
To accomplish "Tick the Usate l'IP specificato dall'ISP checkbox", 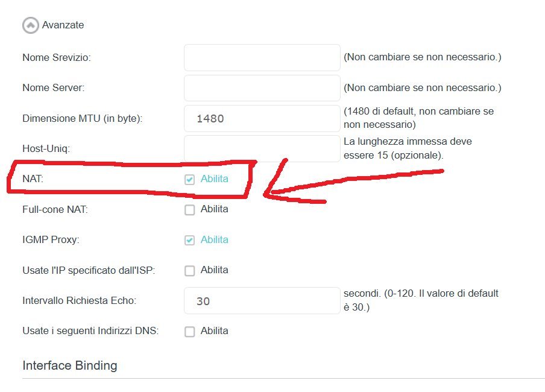I will click(190, 271).
